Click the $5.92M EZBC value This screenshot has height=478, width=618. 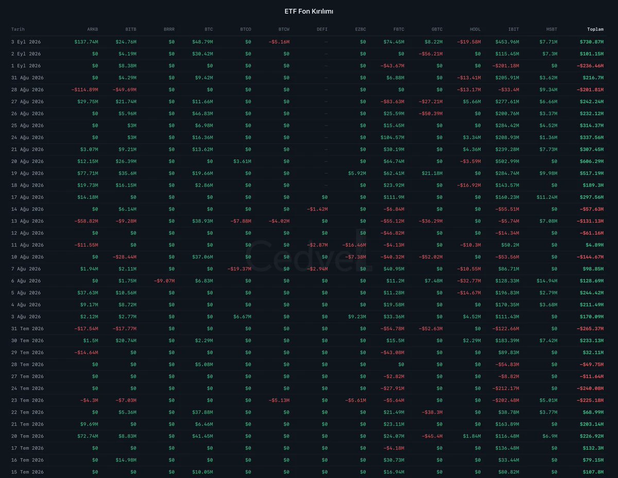pyautogui.click(x=357, y=173)
